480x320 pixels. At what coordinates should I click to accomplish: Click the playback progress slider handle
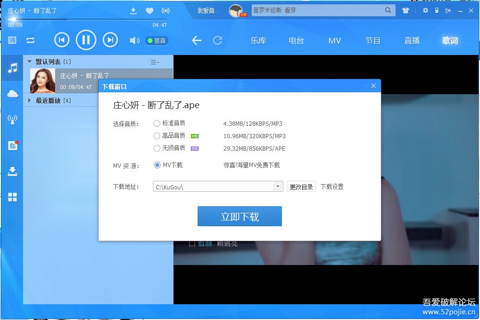13,19
